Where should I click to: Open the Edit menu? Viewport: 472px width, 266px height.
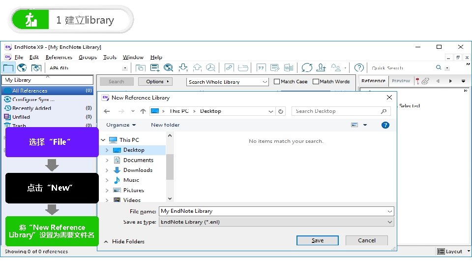[x=34, y=57]
